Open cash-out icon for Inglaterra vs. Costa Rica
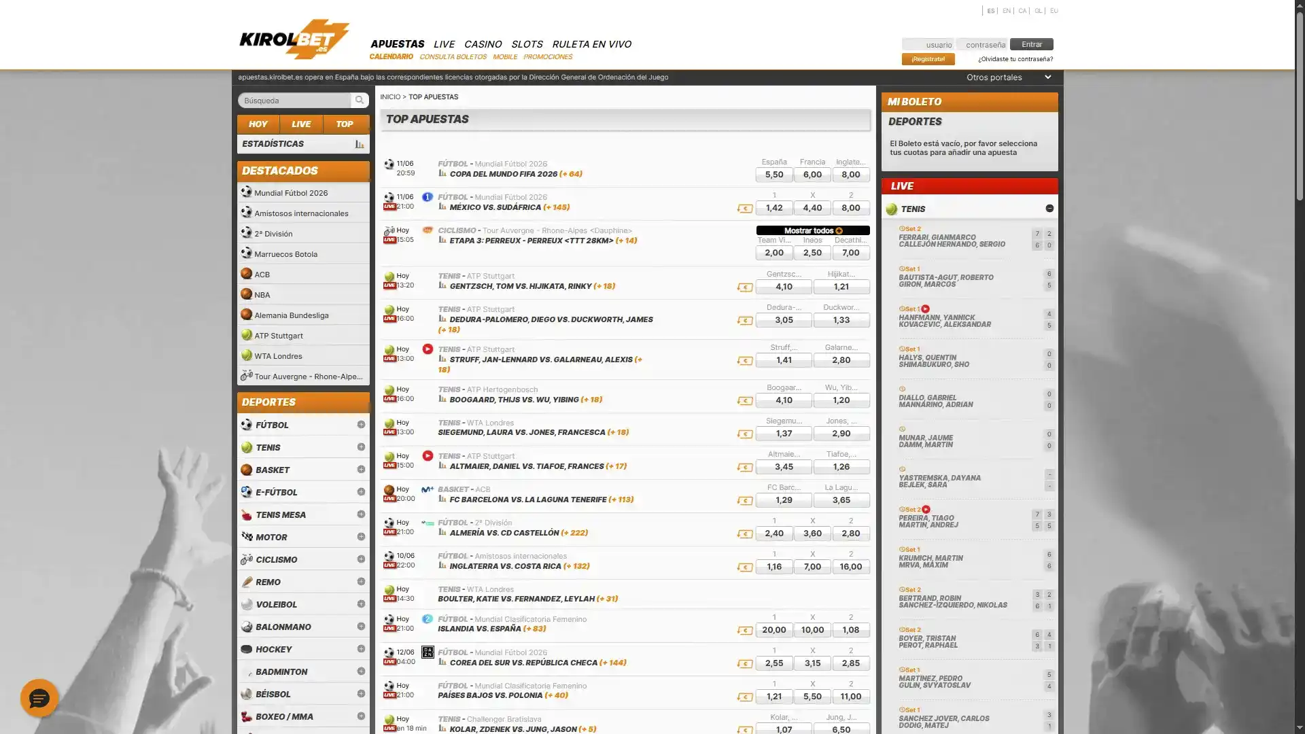 pos(745,567)
